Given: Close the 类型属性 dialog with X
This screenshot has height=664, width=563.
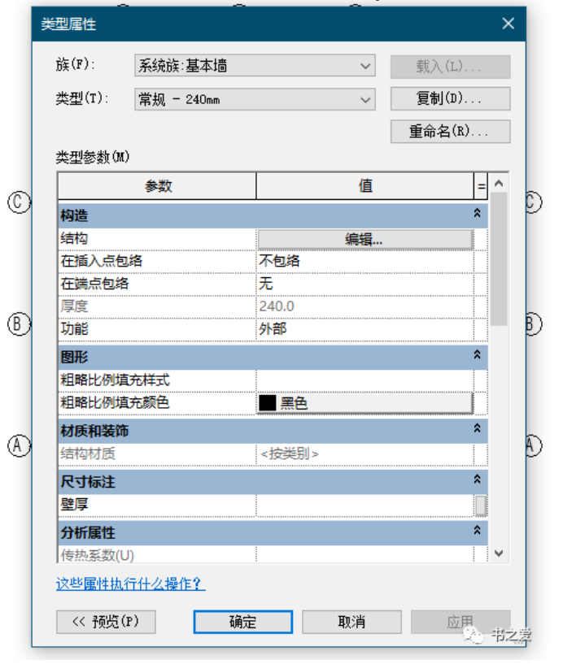Looking at the screenshot, I should pyautogui.click(x=508, y=24).
